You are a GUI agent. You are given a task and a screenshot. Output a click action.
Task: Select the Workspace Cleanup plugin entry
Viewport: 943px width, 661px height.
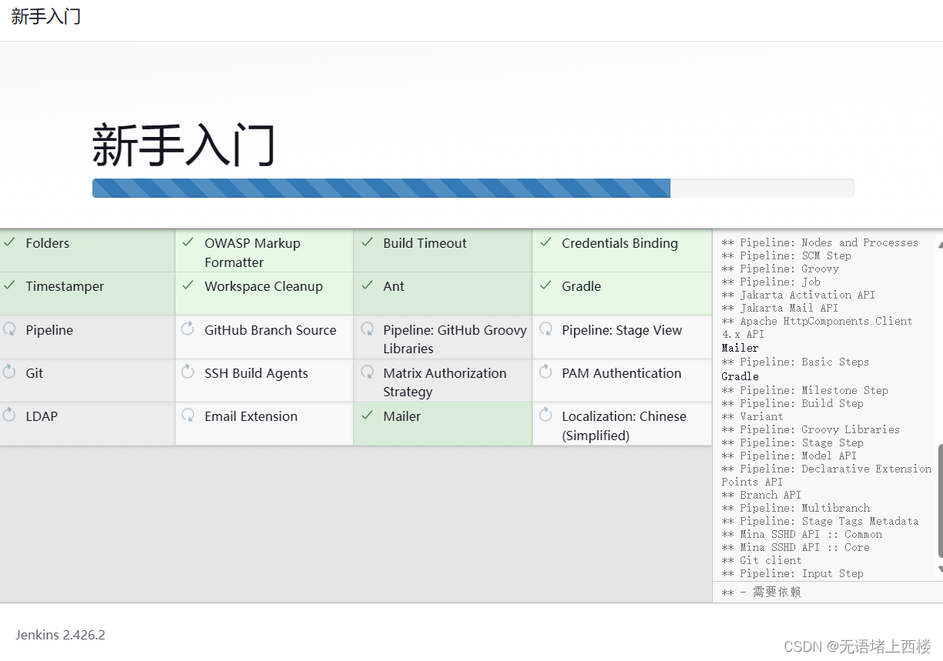tap(263, 285)
